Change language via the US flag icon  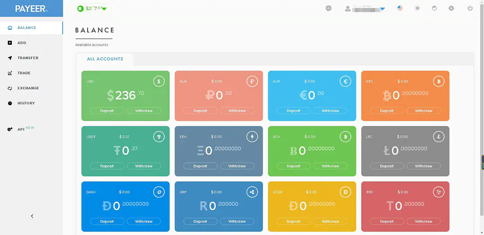(x=400, y=8)
